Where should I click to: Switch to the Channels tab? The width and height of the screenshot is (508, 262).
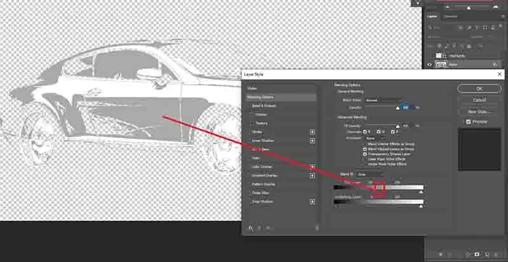tap(450, 16)
